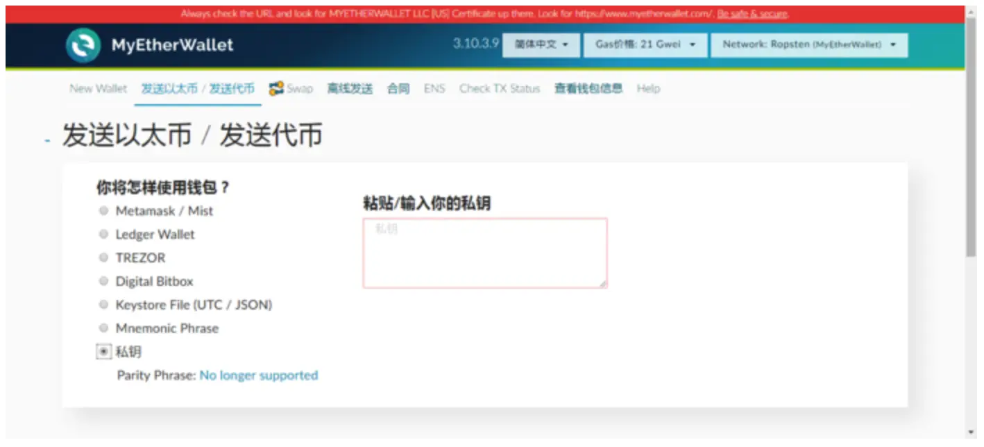The image size is (984, 447).
Task: Click the Parity Phrase label
Action: [x=156, y=376]
